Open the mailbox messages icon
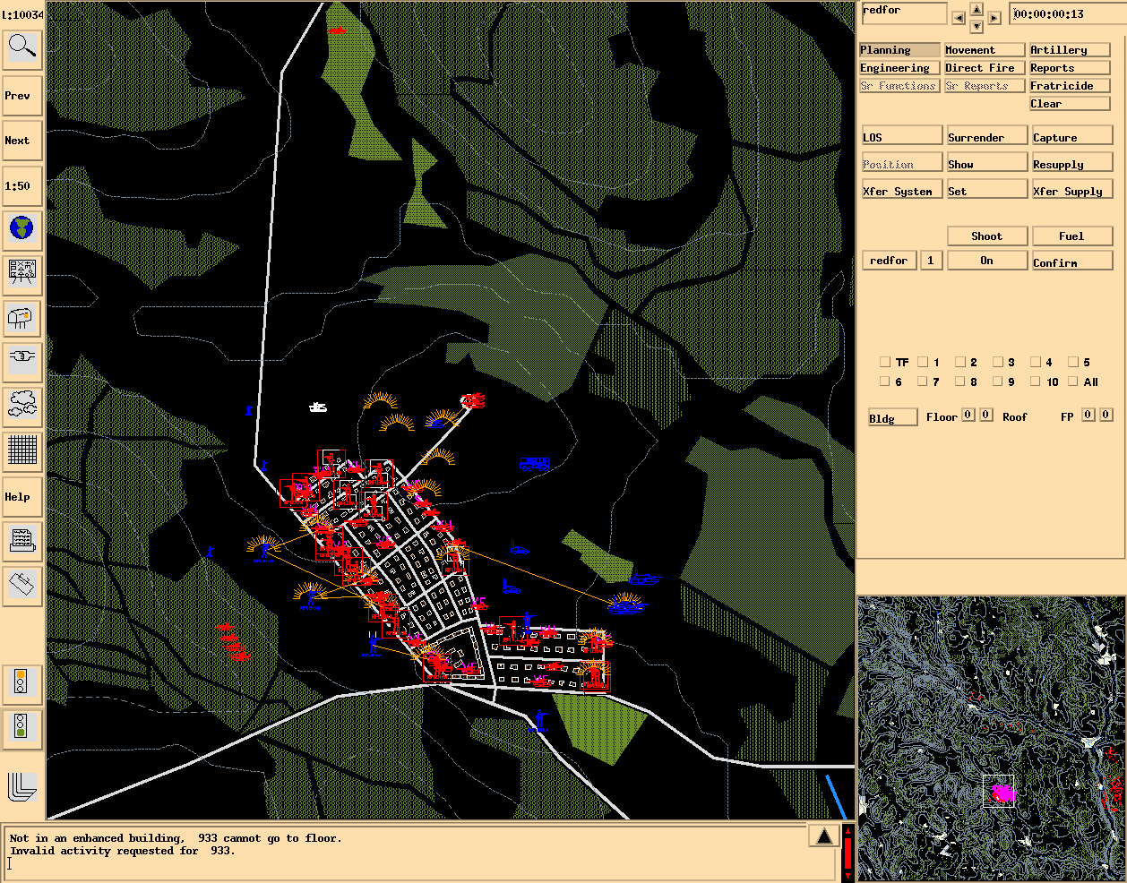This screenshot has height=883, width=1127. click(x=22, y=317)
